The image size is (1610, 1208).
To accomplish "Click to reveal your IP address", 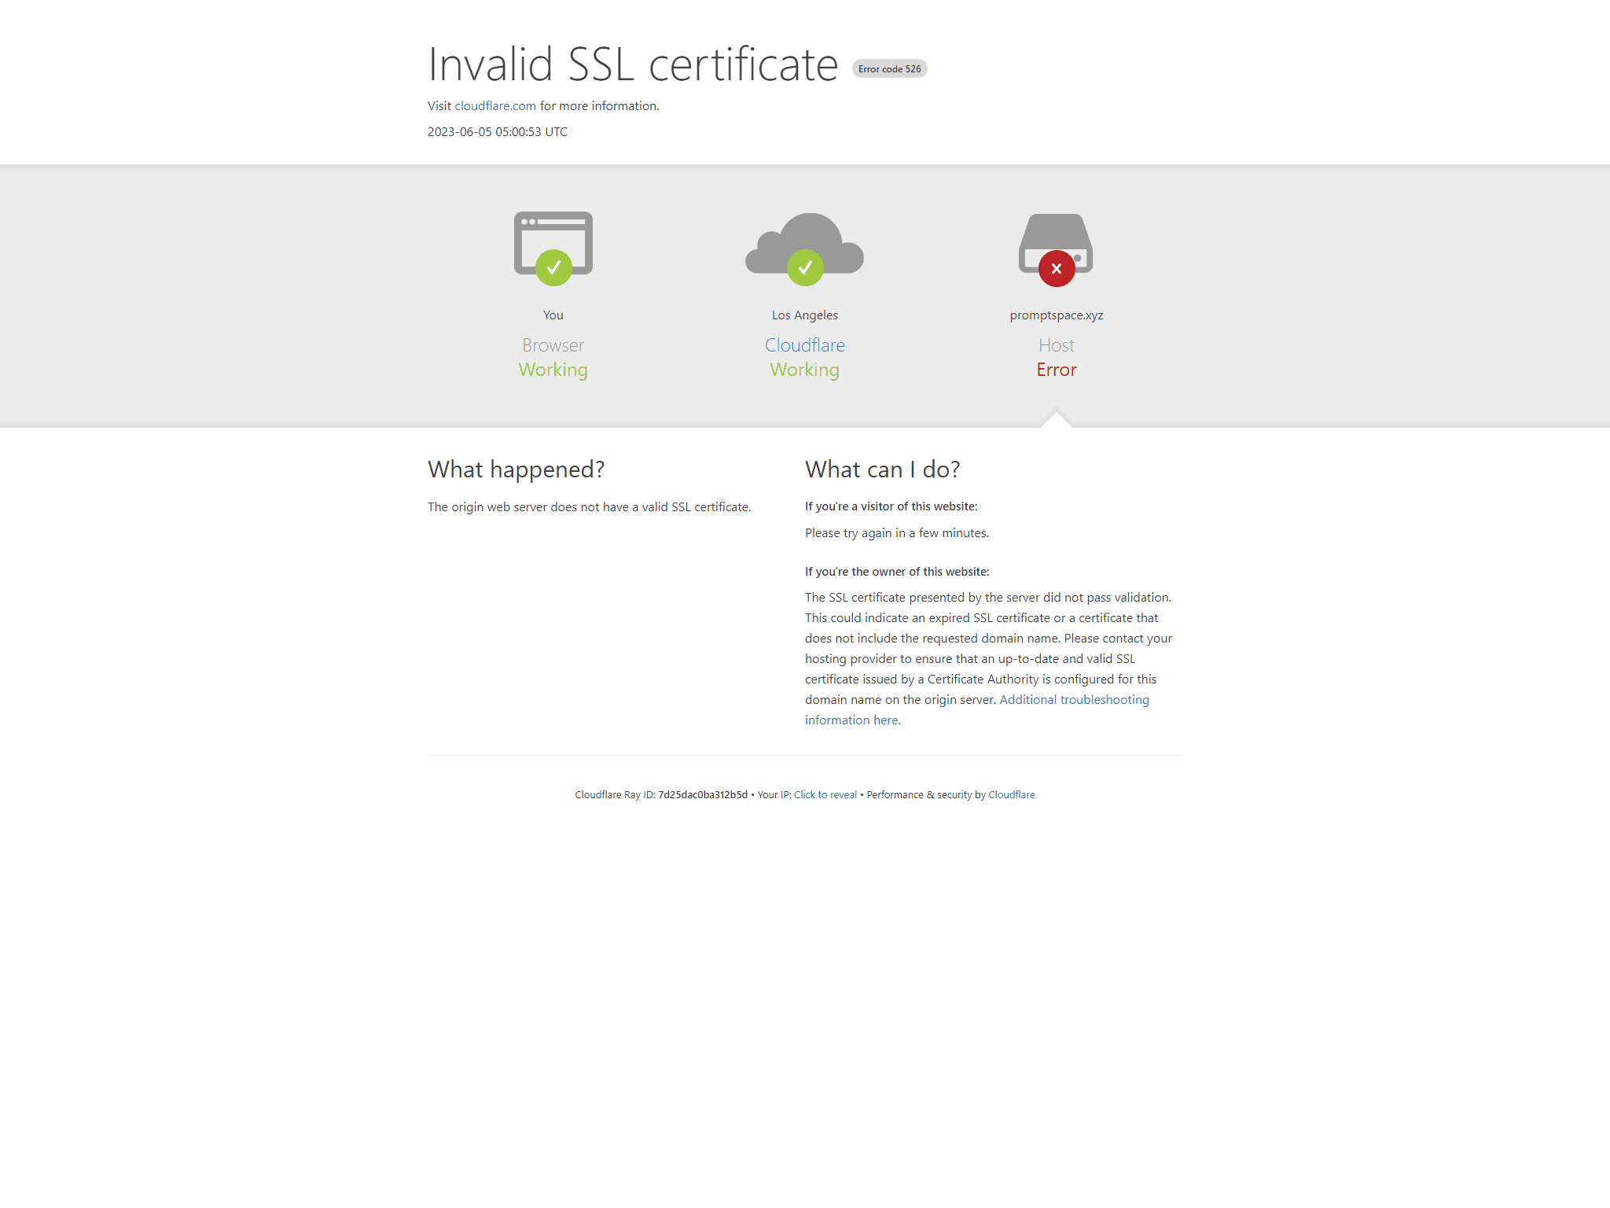I will coord(825,795).
